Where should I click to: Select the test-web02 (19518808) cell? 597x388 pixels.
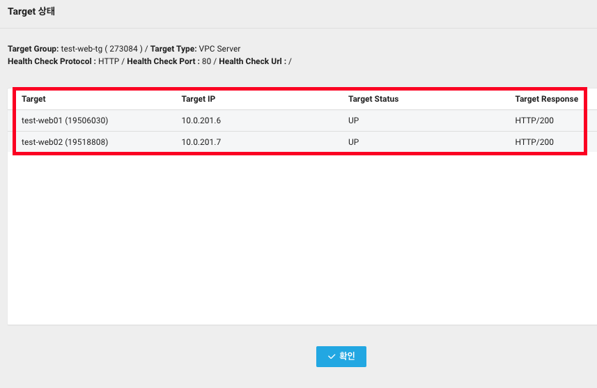(x=65, y=142)
